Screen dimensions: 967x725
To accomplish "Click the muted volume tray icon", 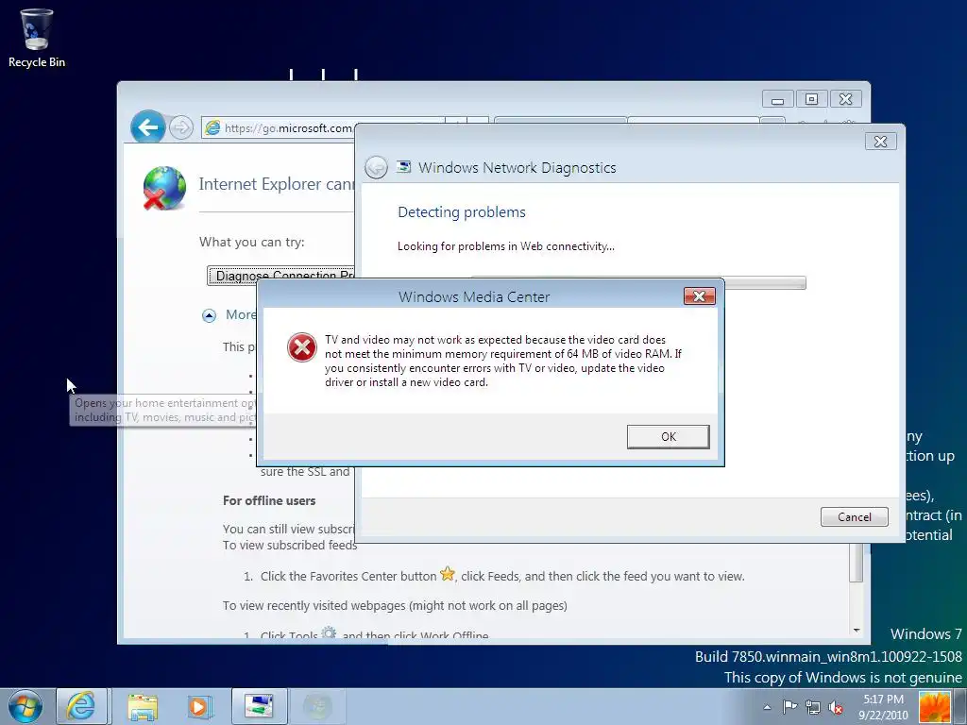I will [836, 707].
